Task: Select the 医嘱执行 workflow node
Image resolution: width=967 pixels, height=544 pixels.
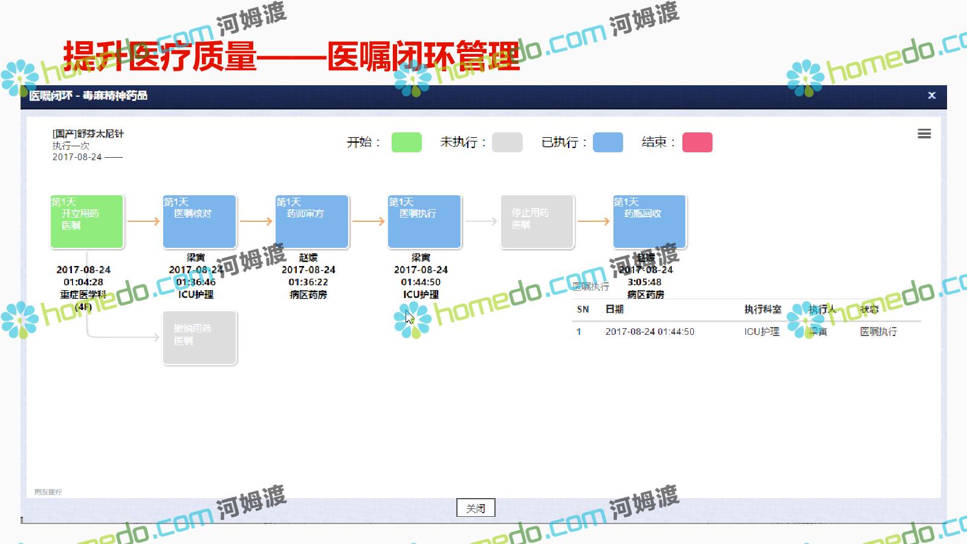Action: point(424,221)
